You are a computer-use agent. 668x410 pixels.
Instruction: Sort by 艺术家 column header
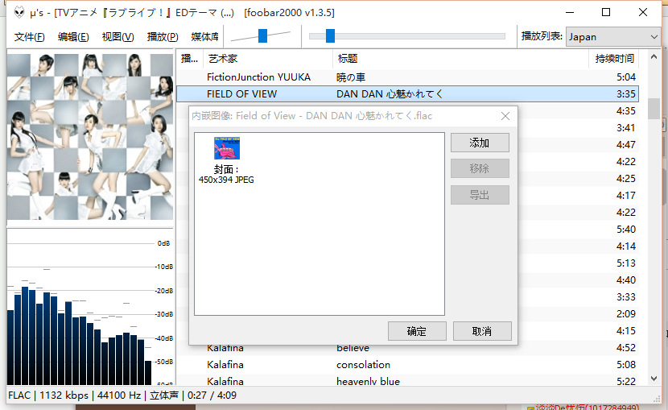coord(267,59)
